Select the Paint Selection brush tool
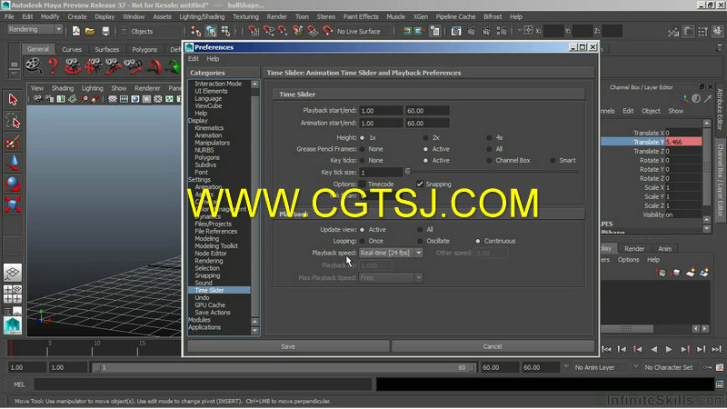The image size is (727, 409). coord(13,142)
